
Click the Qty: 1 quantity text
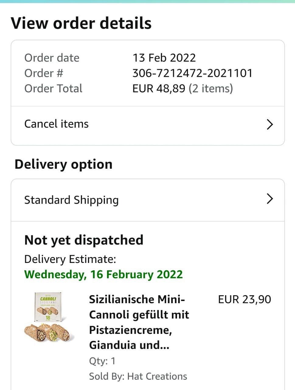coord(102,361)
